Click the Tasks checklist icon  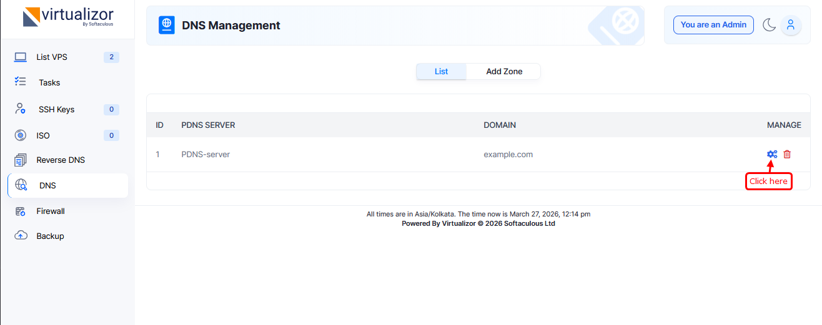[x=21, y=82]
